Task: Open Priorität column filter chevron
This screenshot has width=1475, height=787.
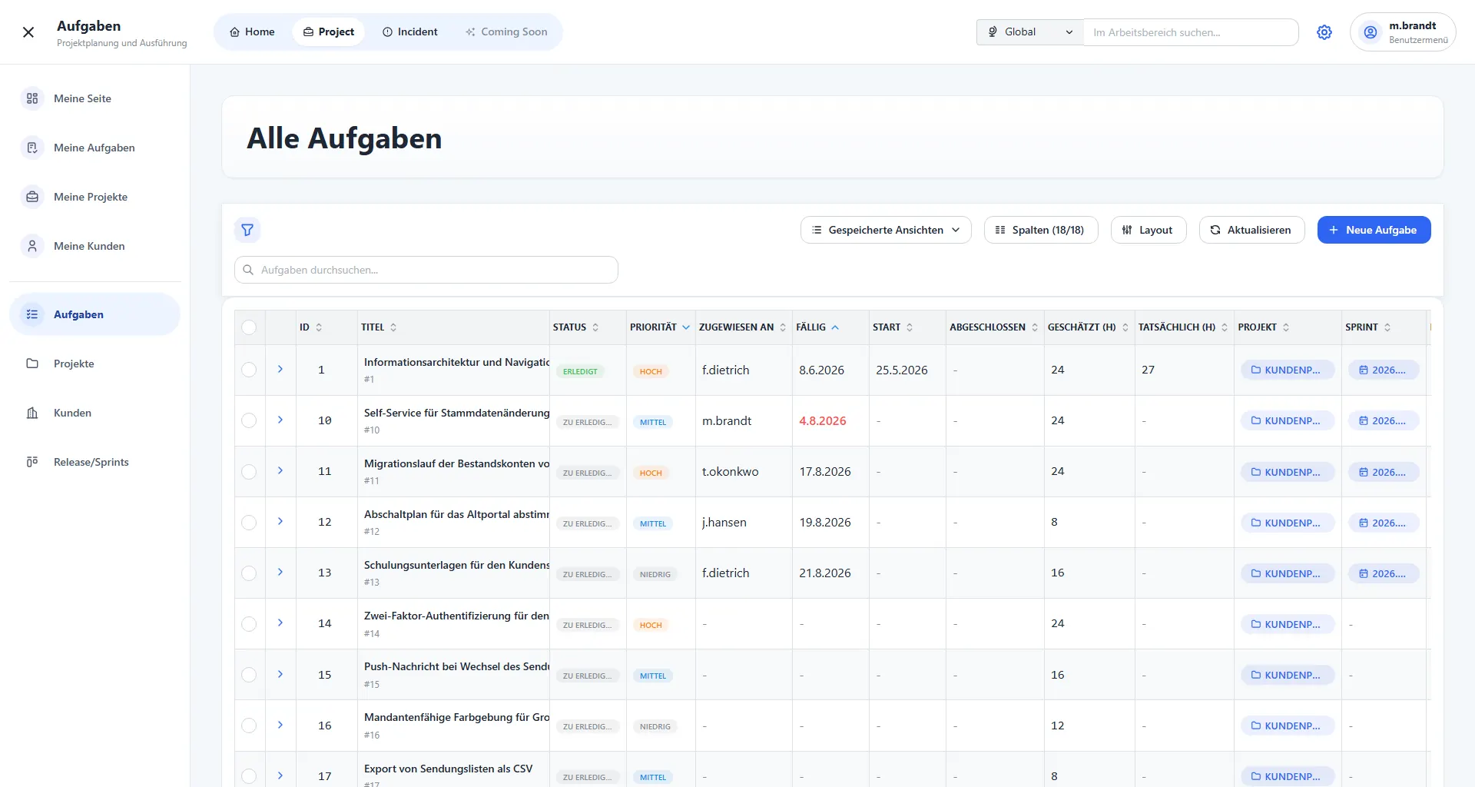Action: pyautogui.click(x=686, y=327)
